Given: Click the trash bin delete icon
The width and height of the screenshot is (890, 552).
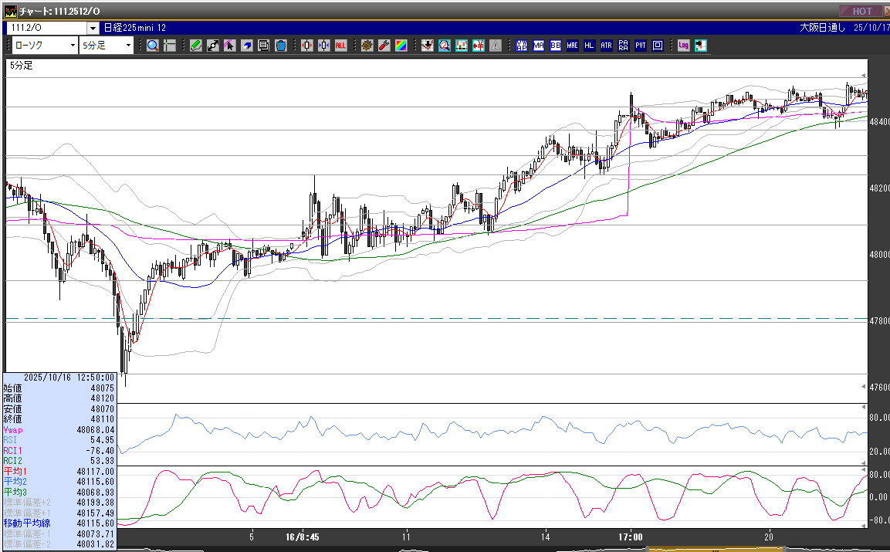Looking at the screenshot, I should tap(281, 46).
